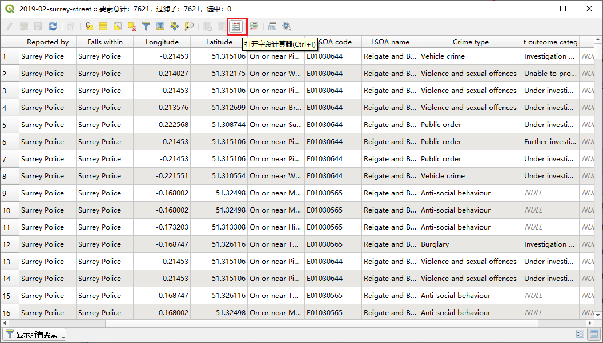Open conditional formatting panel
The image size is (603, 343).
(x=254, y=26)
